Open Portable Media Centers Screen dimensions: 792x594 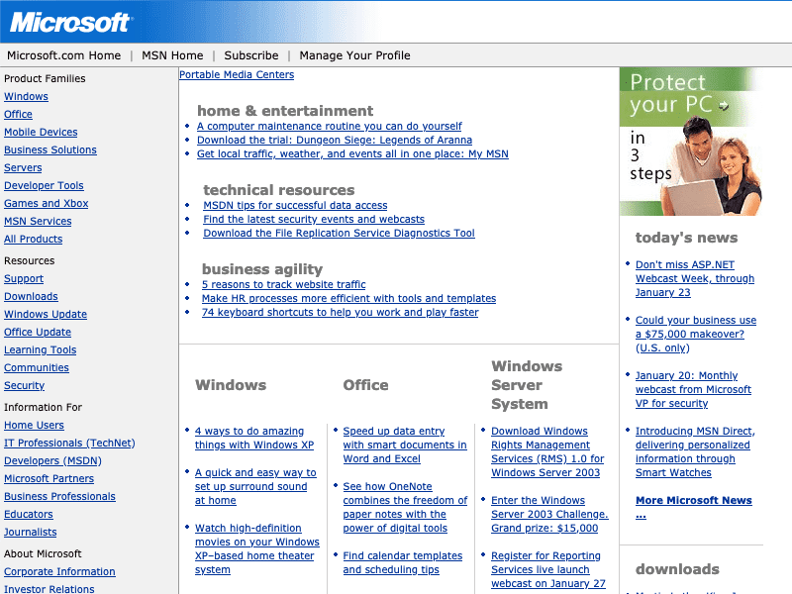(237, 74)
